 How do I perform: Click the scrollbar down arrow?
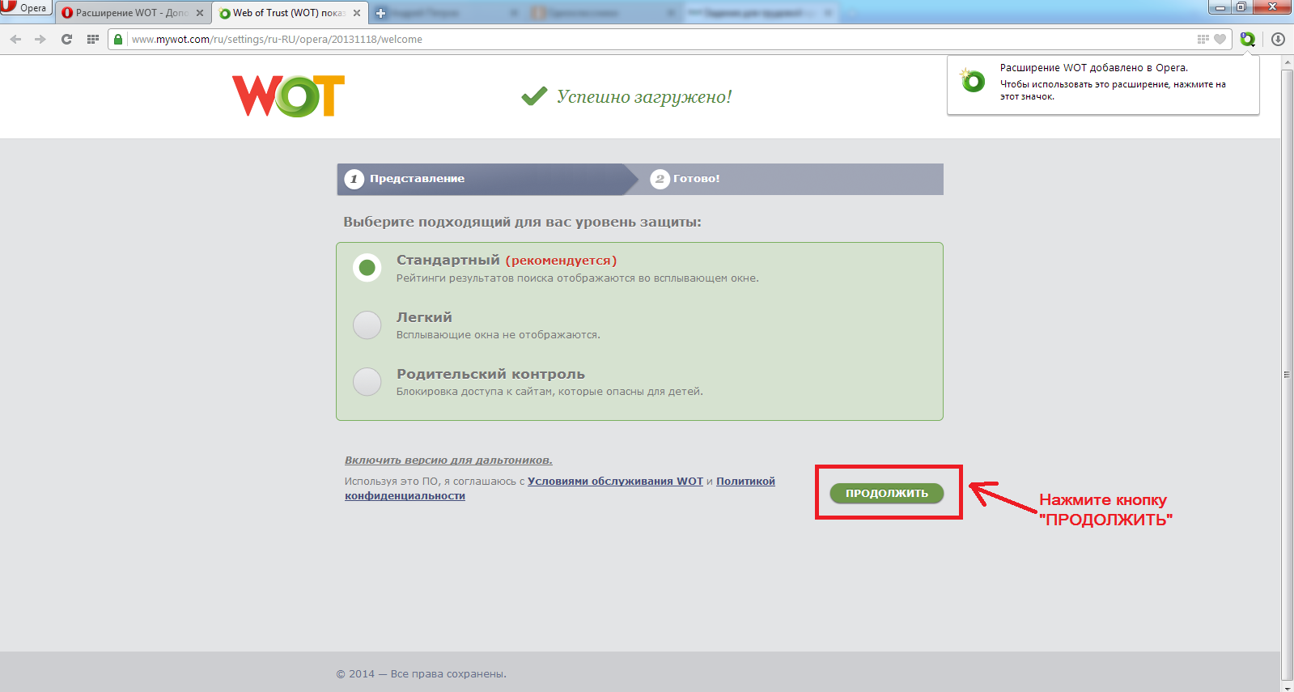click(1287, 686)
